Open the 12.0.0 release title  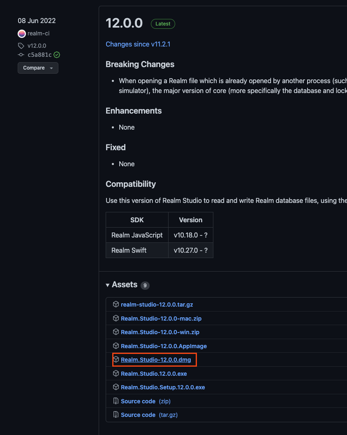tap(124, 23)
